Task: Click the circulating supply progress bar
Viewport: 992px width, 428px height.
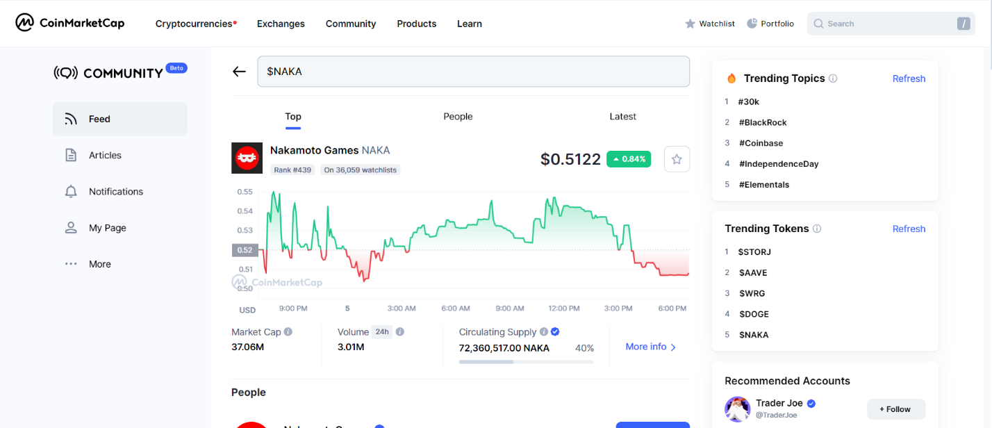Action: click(x=526, y=362)
